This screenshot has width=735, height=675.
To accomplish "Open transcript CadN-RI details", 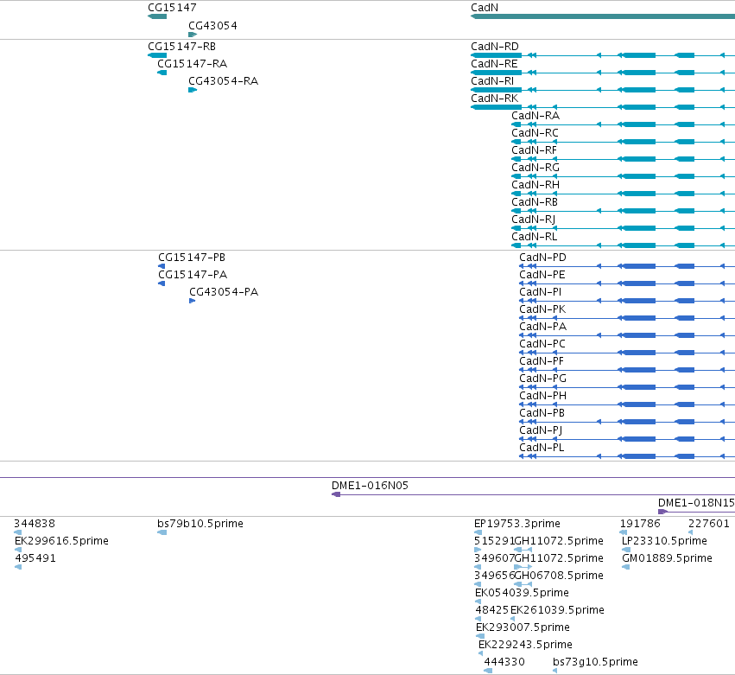I will tap(492, 81).
